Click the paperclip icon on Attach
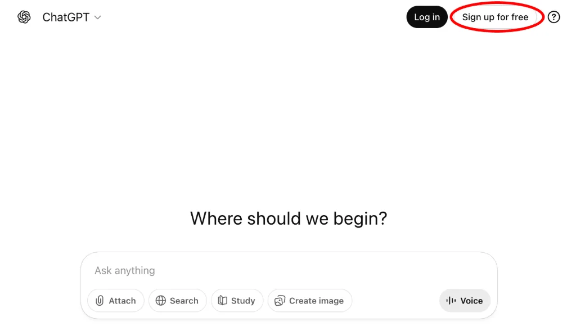 click(100, 301)
